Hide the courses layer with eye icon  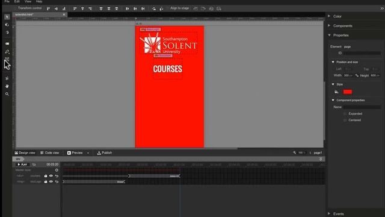coord(51,176)
